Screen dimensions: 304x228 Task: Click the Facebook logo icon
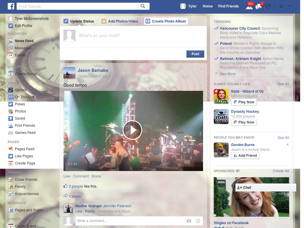pos(11,6)
